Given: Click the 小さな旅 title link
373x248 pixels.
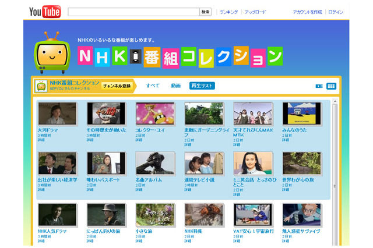Looking at the screenshot, I should [x=144, y=231].
